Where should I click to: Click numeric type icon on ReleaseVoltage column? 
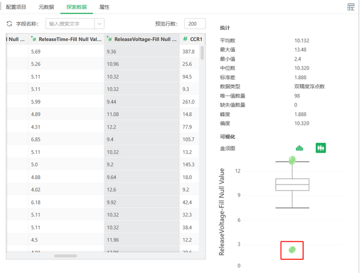pos(109,39)
